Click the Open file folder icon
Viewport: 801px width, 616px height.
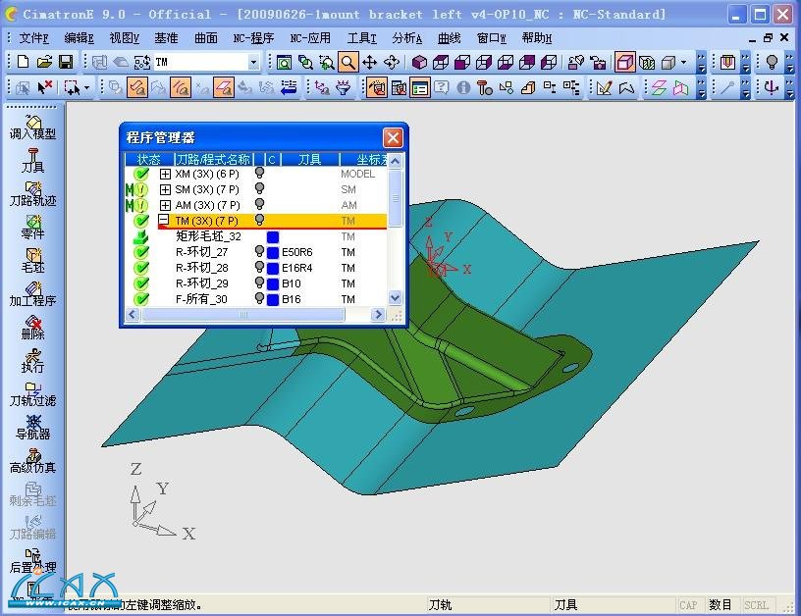click(x=44, y=62)
